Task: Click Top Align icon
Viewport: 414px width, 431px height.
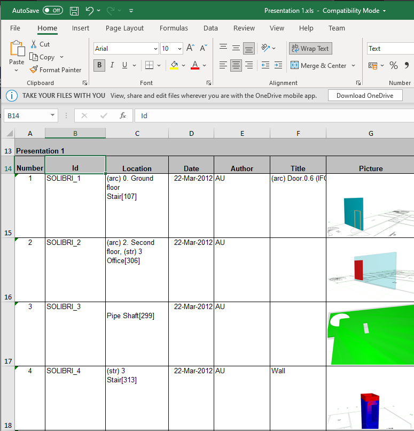Action: [223, 48]
